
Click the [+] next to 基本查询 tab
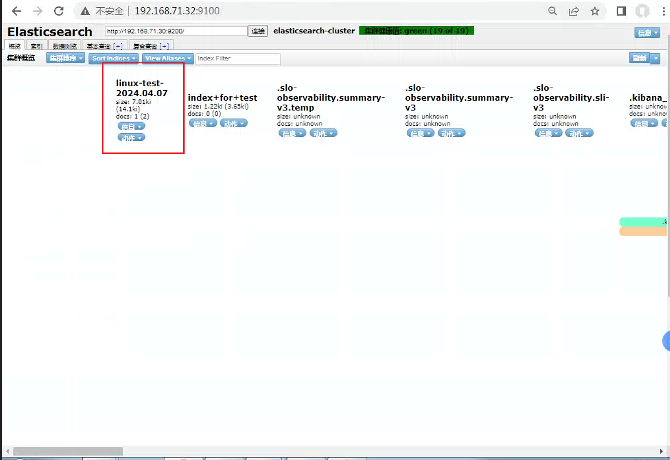pos(118,46)
